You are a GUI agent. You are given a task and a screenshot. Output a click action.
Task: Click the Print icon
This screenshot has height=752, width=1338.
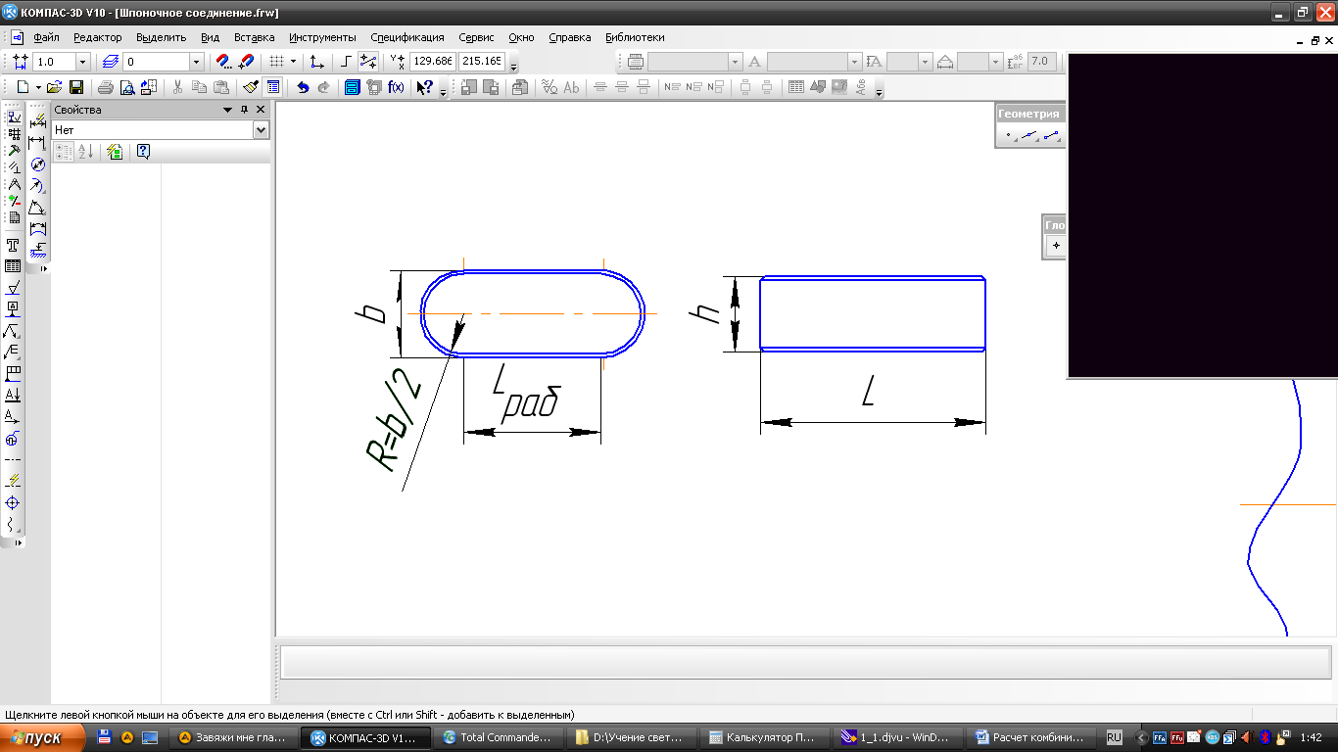click(106, 87)
